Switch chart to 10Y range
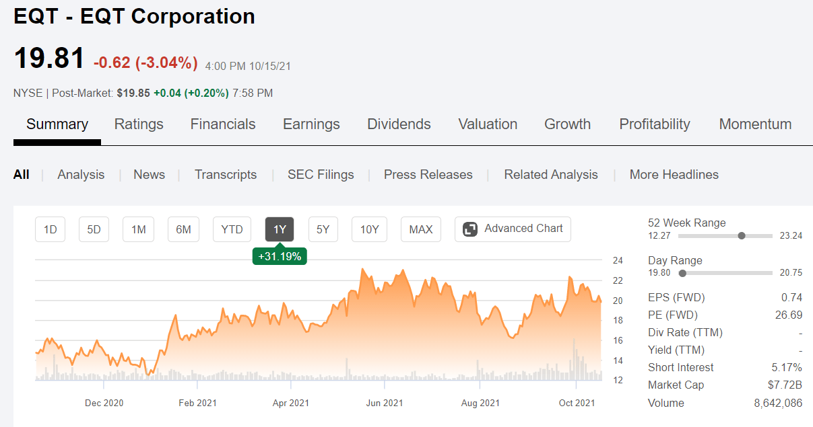Screen dimensions: 813x427 click(369, 229)
